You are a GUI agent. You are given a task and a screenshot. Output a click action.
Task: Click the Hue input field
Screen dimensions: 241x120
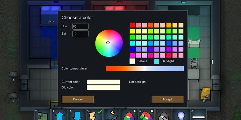[x=80, y=26]
